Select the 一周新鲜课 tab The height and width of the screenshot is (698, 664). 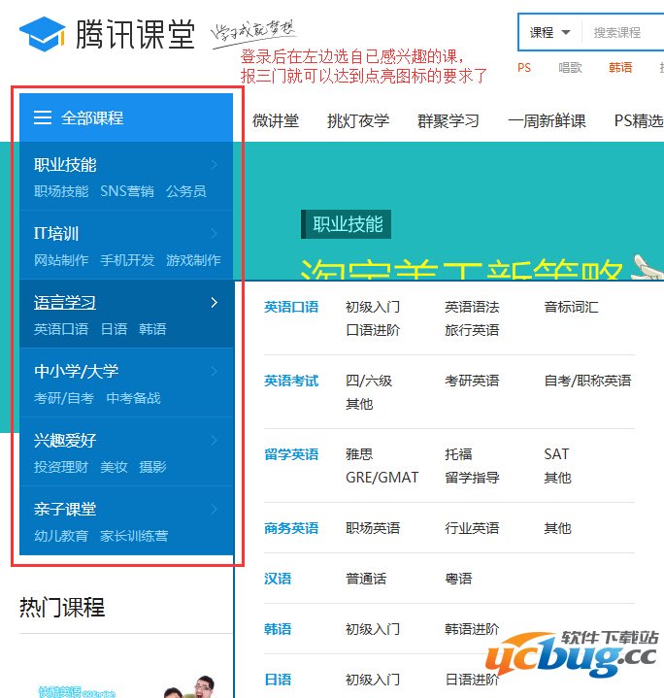coord(547,120)
